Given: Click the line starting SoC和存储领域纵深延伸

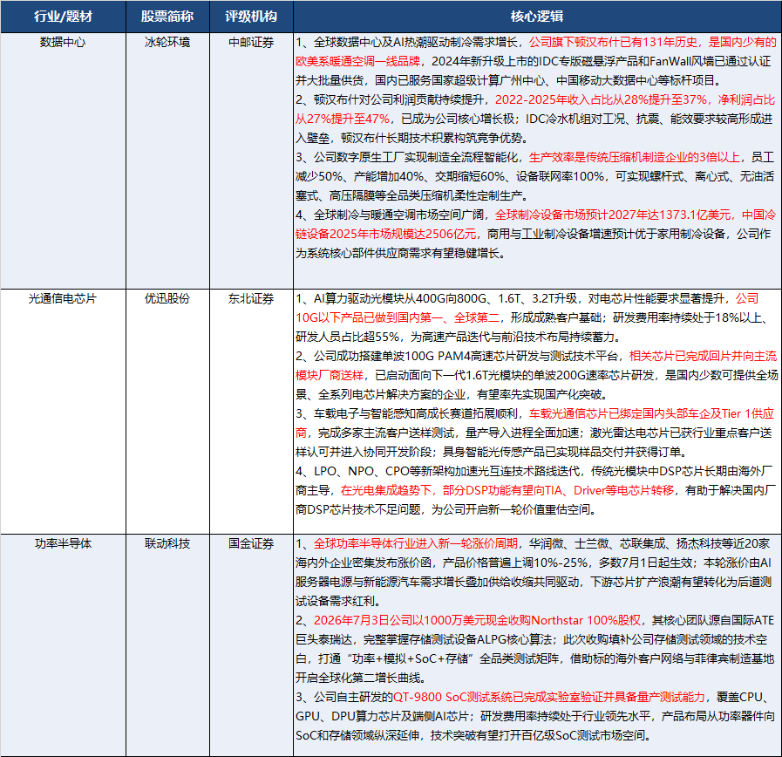Looking at the screenshot, I should 473,735.
